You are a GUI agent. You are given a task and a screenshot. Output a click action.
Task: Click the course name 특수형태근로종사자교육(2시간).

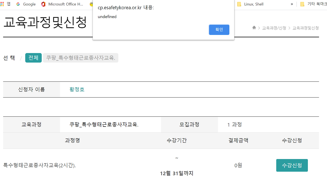tap(39, 166)
